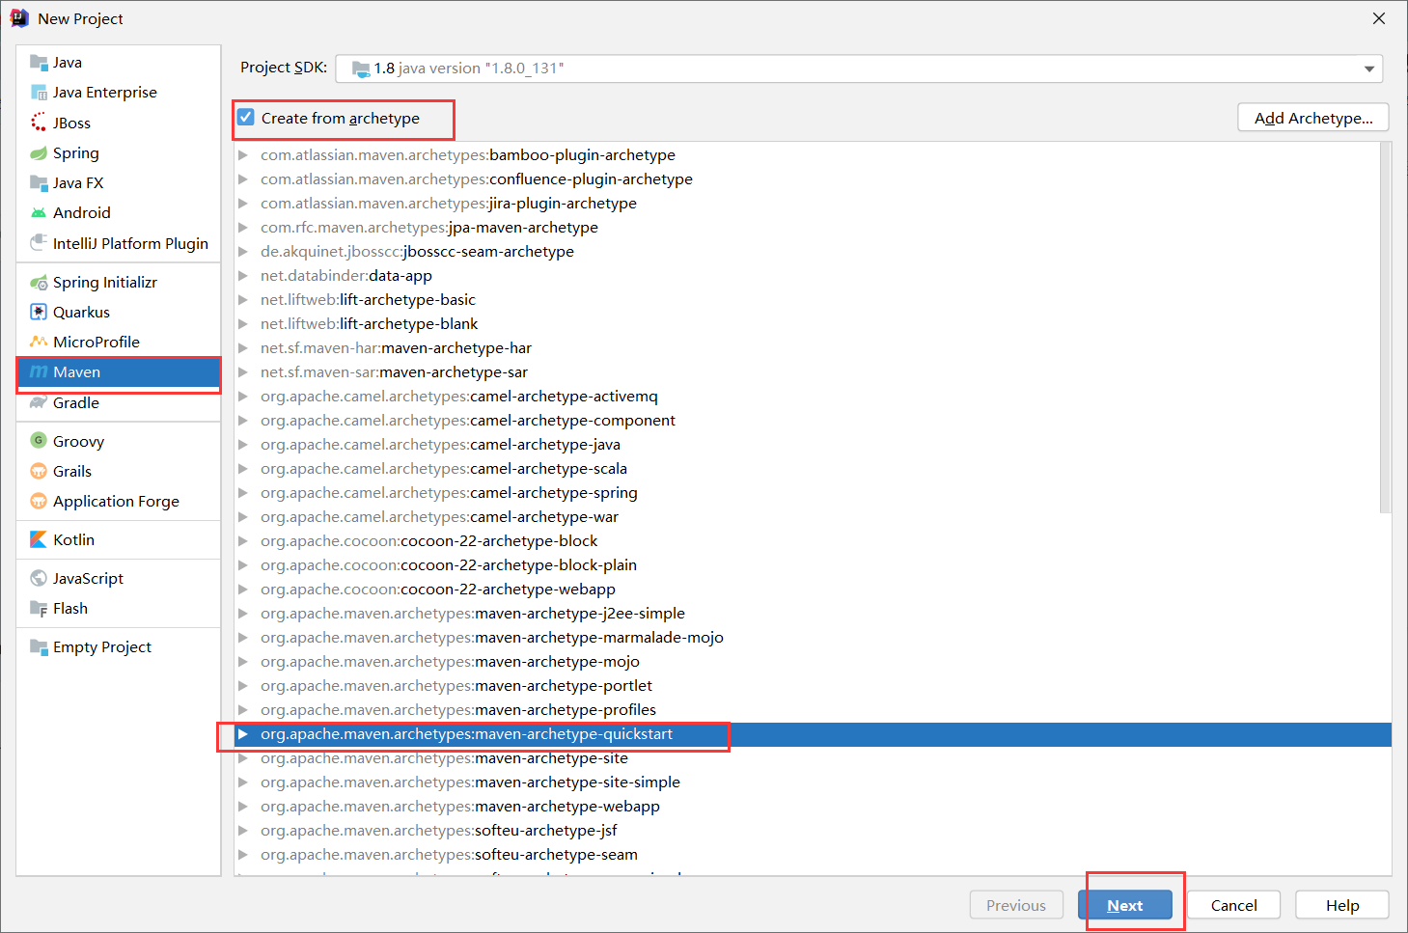1408x933 pixels.
Task: Select Android project type
Action: coord(119,213)
